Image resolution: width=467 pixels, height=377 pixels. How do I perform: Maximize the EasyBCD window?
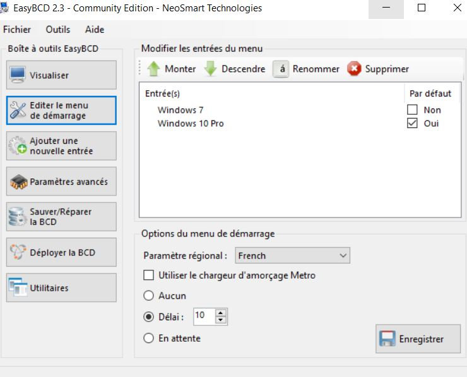point(422,8)
